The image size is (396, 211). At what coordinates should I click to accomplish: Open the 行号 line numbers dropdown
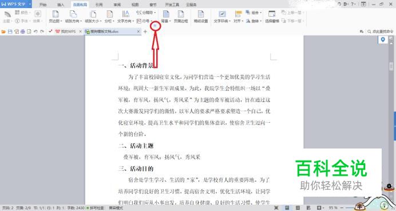coord(144,21)
